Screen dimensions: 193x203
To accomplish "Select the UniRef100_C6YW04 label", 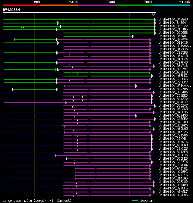I will tap(173, 165).
